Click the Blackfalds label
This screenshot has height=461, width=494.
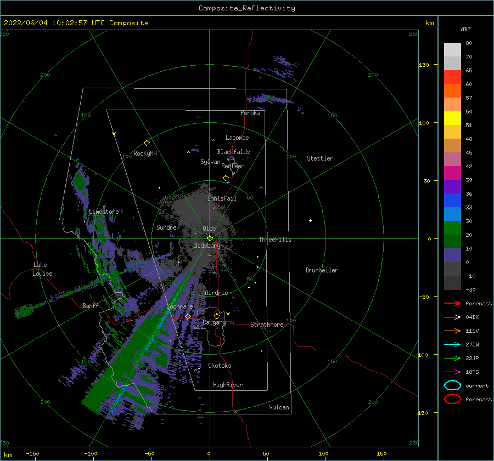(x=233, y=152)
